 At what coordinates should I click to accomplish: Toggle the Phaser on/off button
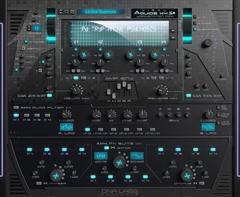pyautogui.click(x=39, y=183)
